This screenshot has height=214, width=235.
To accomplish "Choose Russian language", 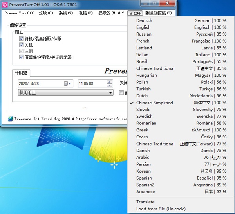I will pyautogui.click(x=181, y=34).
